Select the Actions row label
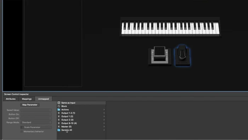248x140 pixels. [x=65, y=110]
